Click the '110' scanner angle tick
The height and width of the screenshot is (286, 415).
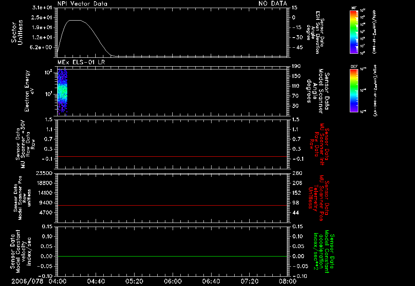296,86
